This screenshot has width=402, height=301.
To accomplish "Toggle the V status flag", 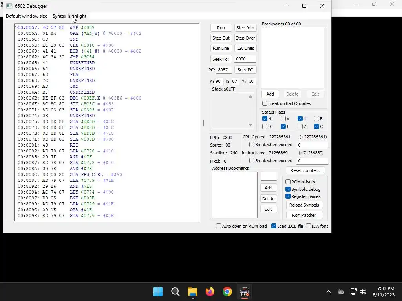I will click(285, 119).
